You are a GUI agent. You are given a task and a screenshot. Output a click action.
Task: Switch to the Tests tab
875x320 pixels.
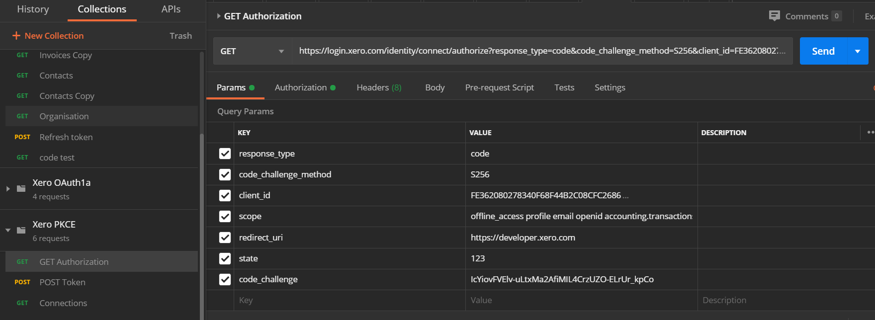pyautogui.click(x=564, y=87)
